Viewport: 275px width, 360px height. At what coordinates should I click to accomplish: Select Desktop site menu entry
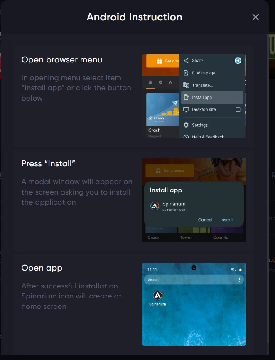pos(212,109)
